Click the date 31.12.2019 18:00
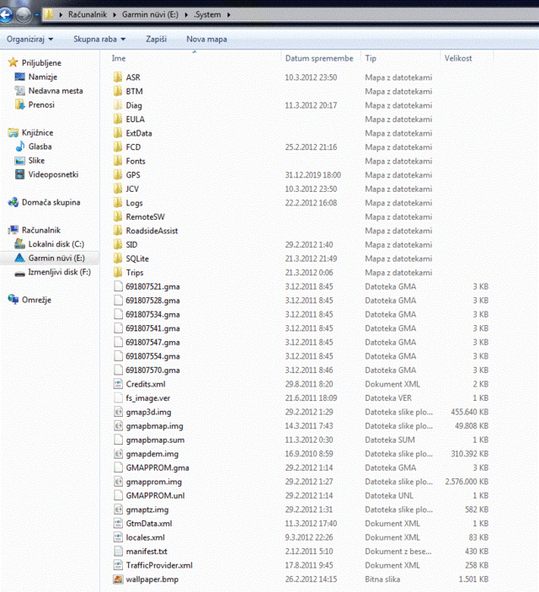This screenshot has height=592, width=539. (x=312, y=175)
